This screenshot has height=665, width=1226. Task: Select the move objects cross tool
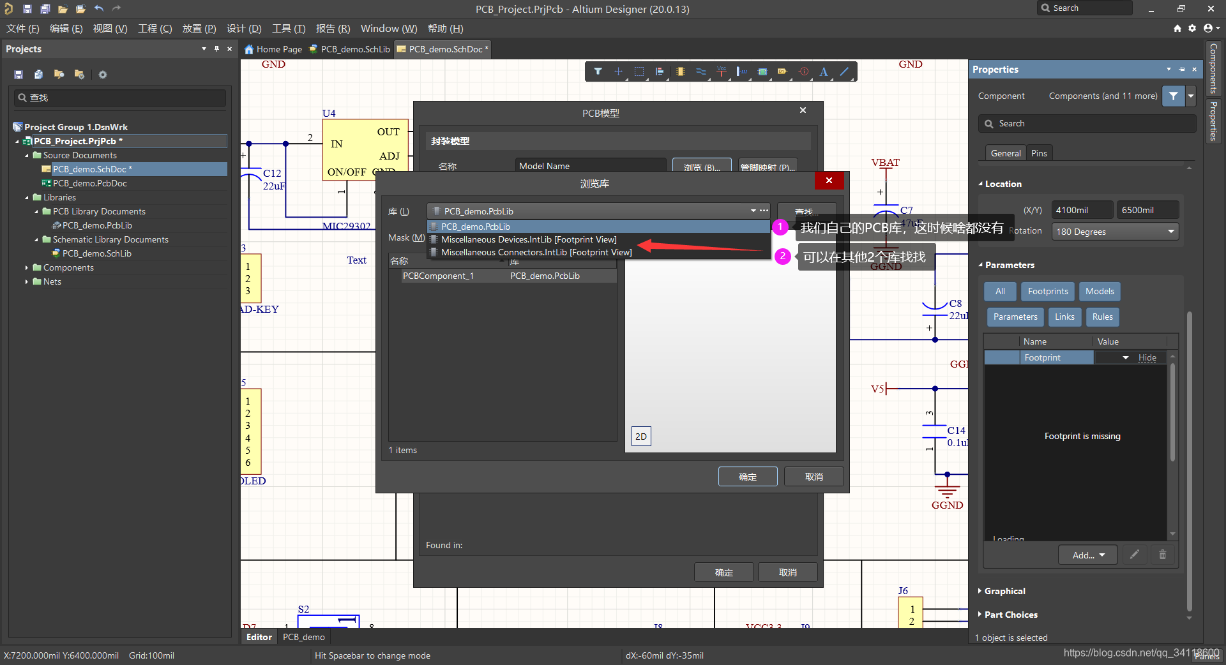618,71
